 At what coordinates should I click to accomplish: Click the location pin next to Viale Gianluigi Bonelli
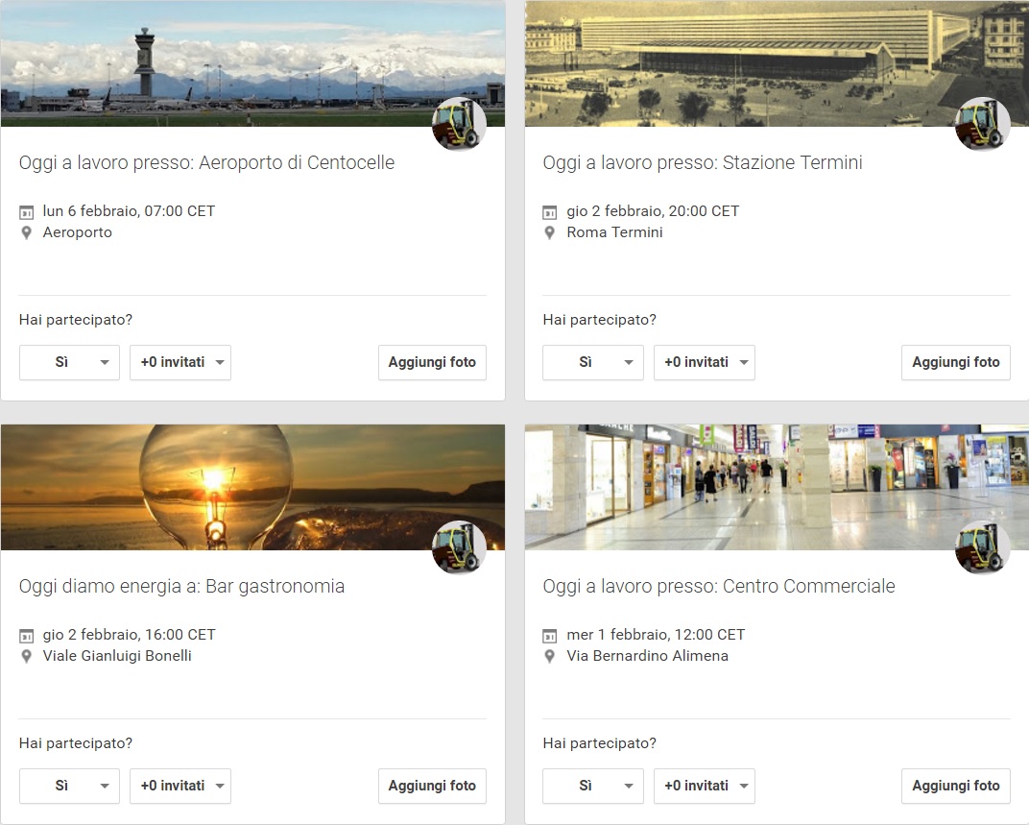26,656
